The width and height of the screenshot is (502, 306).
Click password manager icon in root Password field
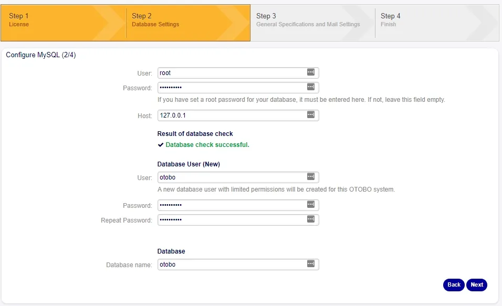tap(310, 87)
